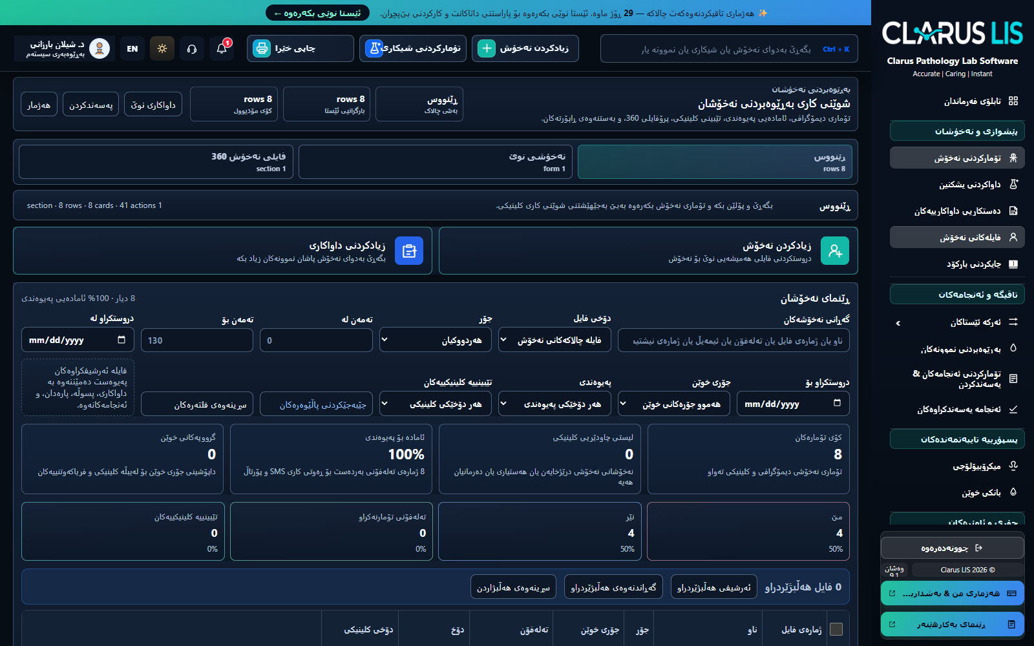This screenshot has width=1034, height=646.
Task: Click the global search field with Ctrl+K
Action: point(729,48)
